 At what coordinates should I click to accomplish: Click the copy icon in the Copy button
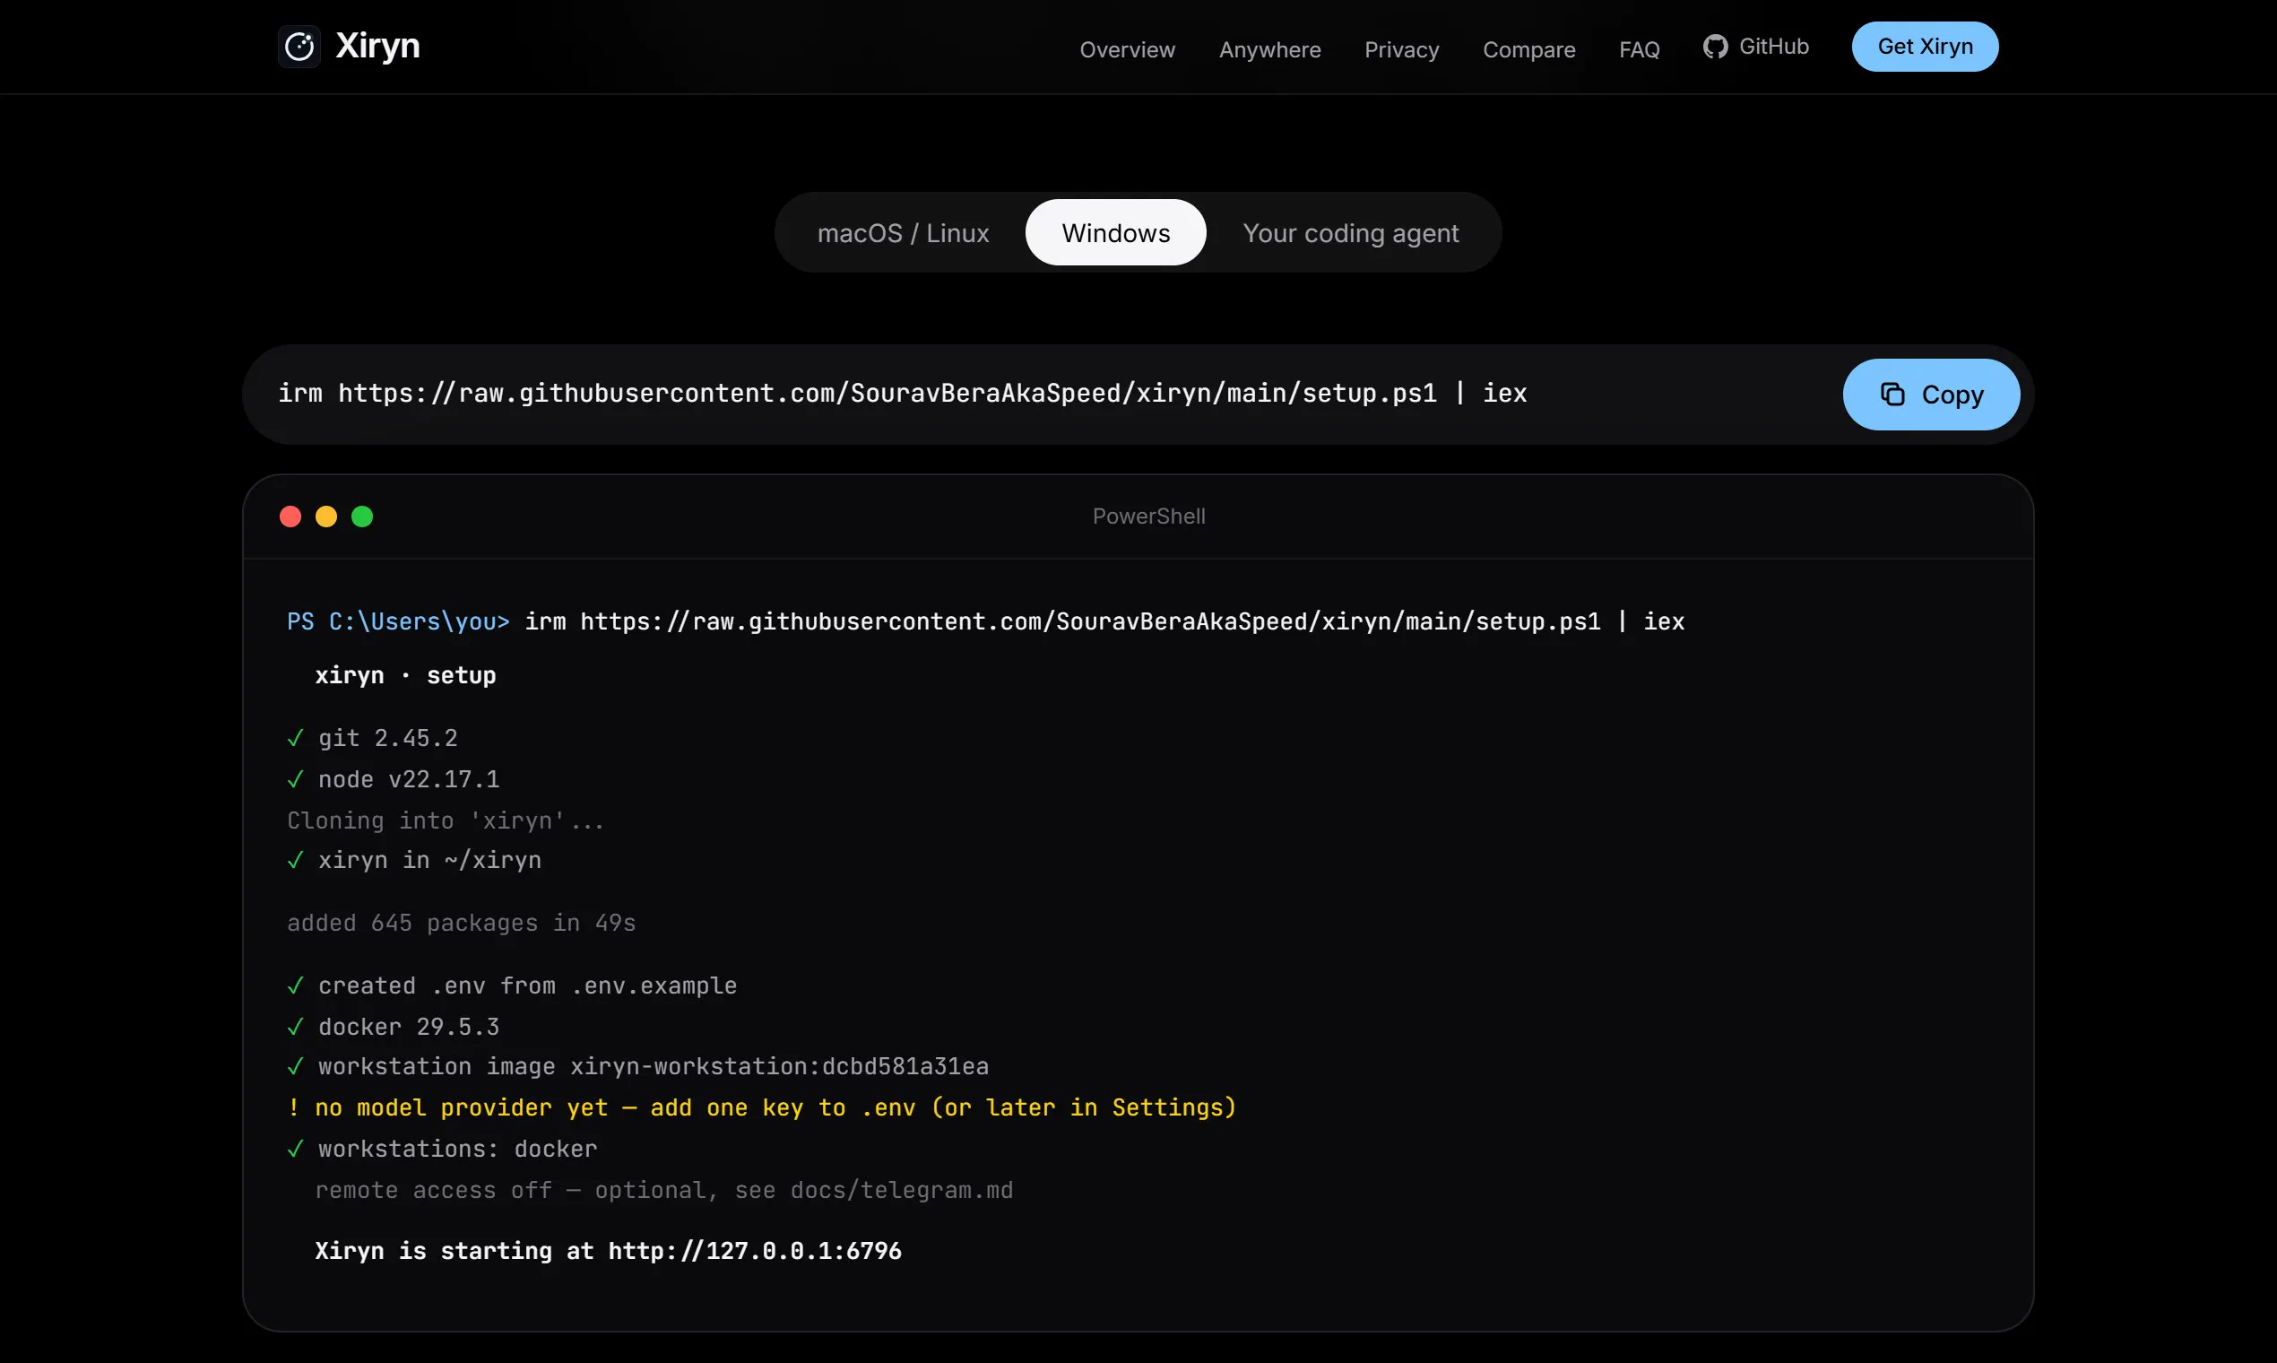click(1892, 394)
